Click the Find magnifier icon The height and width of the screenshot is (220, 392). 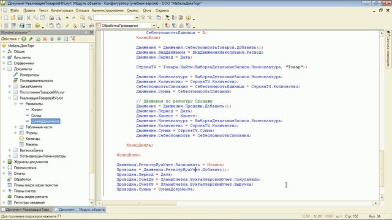(90, 18)
